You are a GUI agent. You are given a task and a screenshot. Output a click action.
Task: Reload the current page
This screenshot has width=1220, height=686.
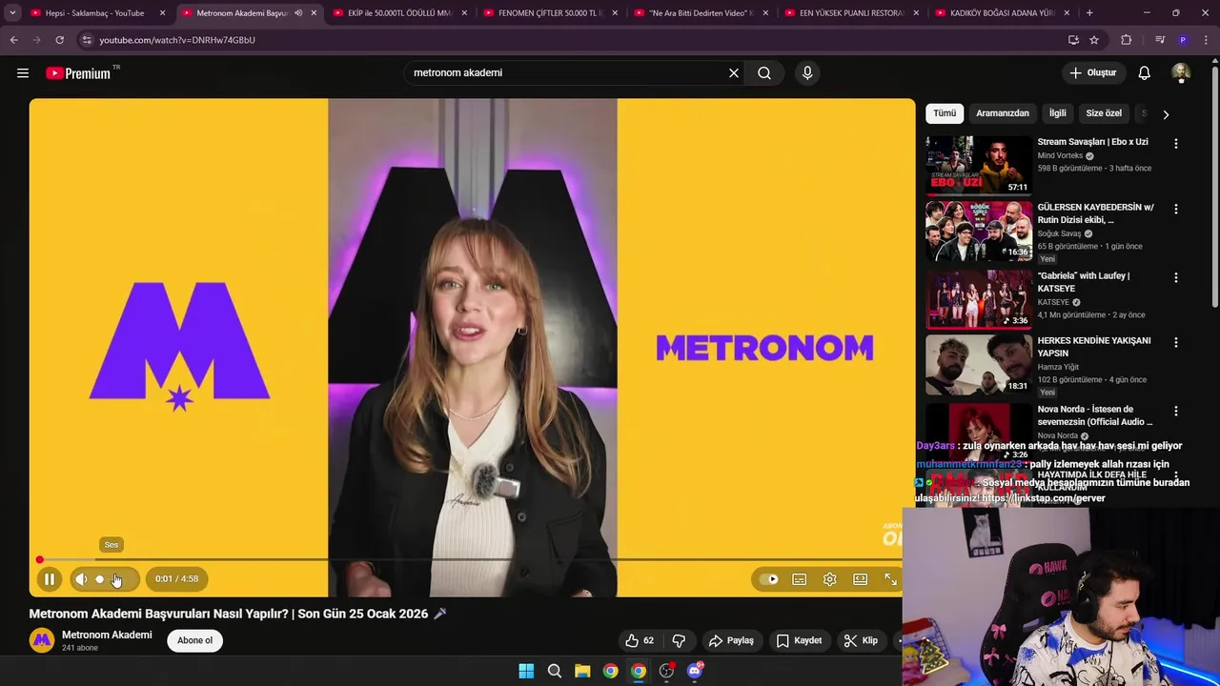[x=59, y=40]
